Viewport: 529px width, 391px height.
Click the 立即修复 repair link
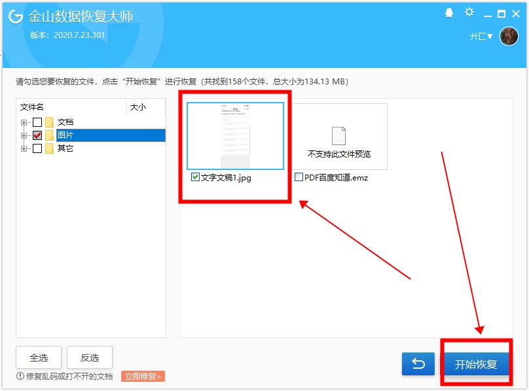tap(142, 377)
